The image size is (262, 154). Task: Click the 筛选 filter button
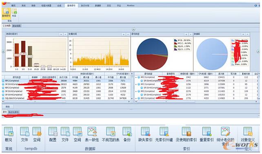8,106
